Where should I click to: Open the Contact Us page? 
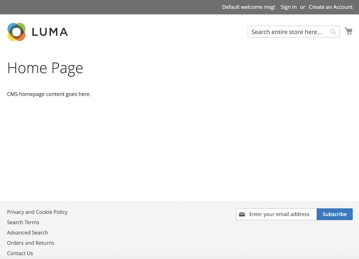pyautogui.click(x=20, y=253)
